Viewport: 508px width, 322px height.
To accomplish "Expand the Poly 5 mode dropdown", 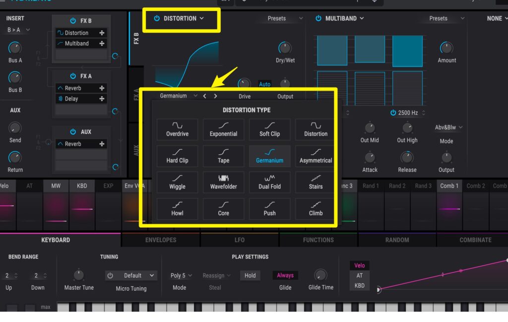I will point(181,276).
